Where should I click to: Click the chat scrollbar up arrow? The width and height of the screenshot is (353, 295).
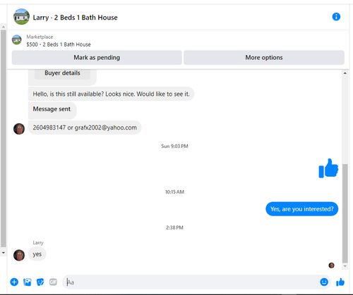click(x=345, y=73)
